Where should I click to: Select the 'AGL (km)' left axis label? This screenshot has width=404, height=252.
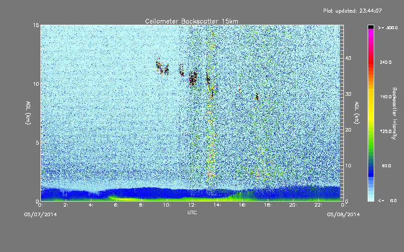coord(28,113)
